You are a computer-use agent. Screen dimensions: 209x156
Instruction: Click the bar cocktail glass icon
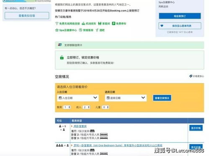97,30
